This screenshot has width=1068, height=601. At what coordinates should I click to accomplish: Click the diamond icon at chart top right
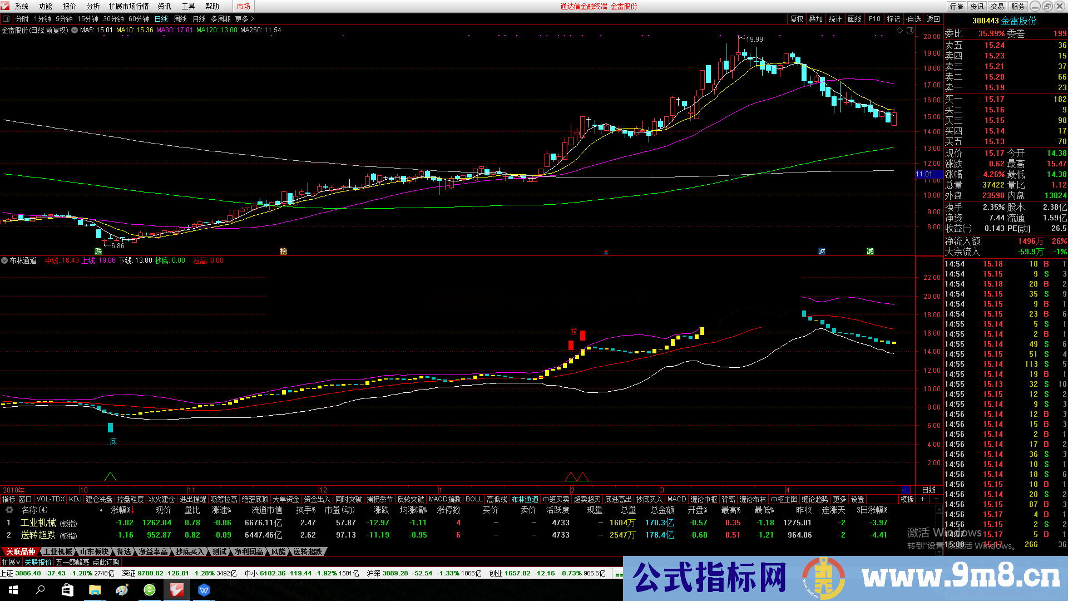tap(900, 30)
